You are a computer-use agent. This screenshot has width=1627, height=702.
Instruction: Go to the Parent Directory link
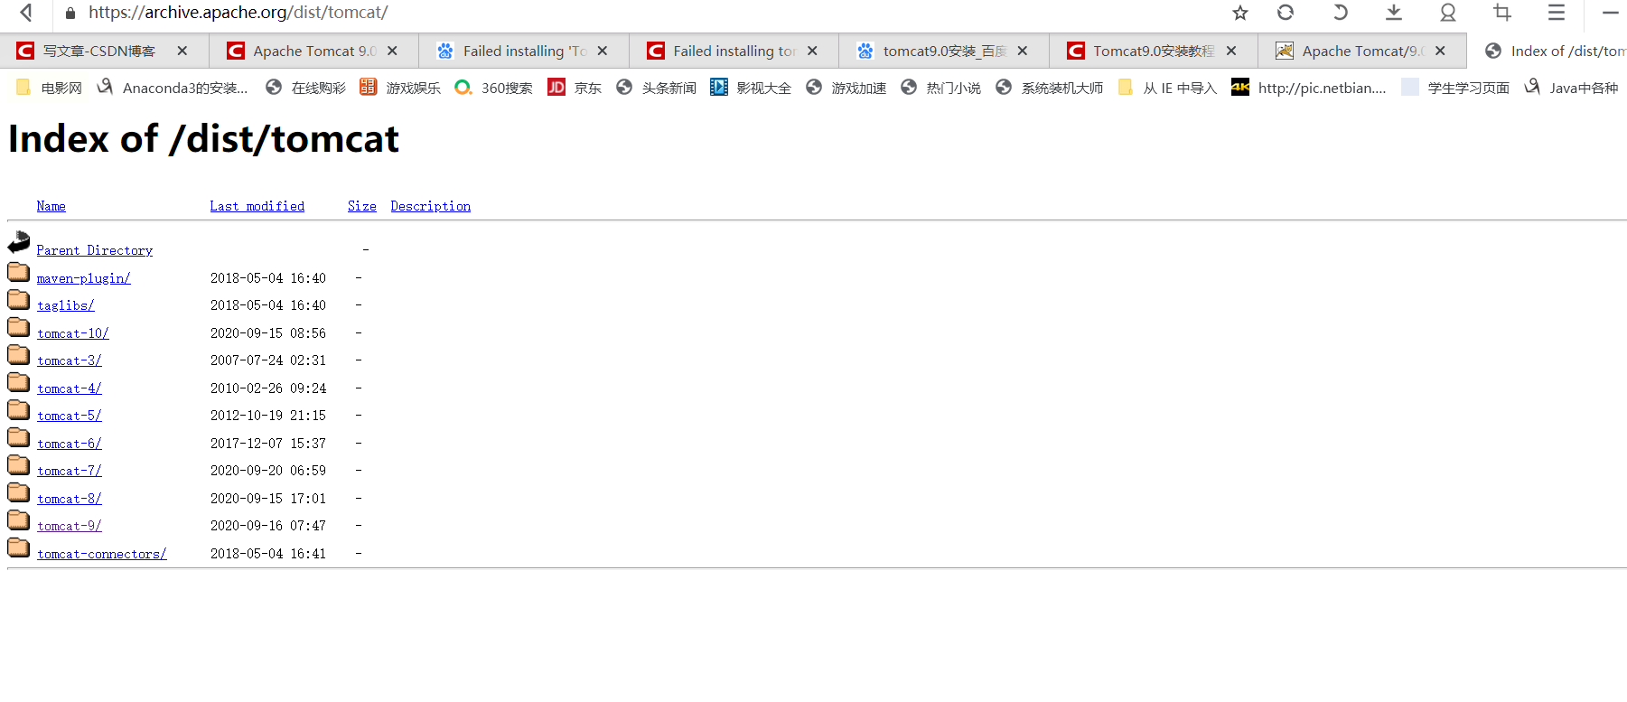coord(95,250)
